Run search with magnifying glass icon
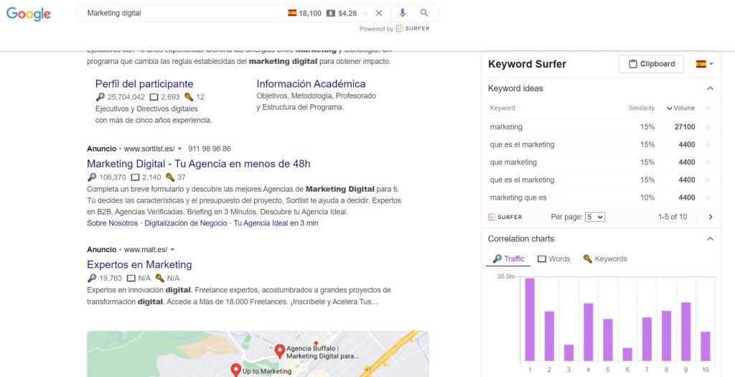This screenshot has width=735, height=377. point(424,13)
